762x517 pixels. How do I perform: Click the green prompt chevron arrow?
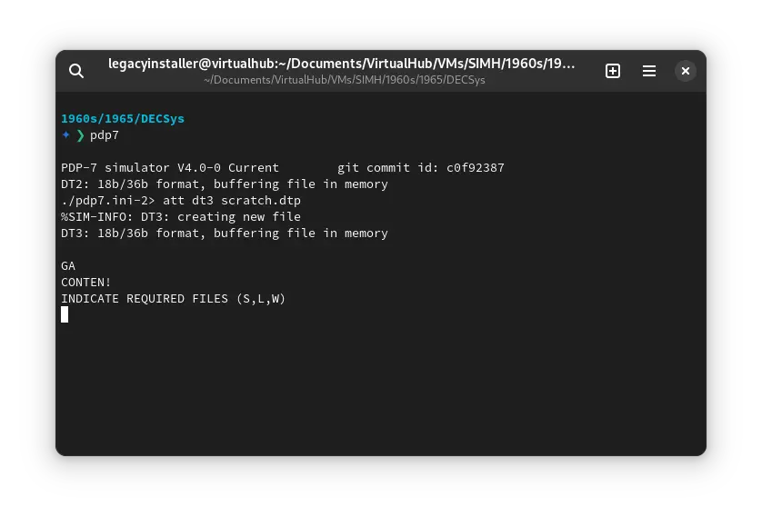[x=80, y=135]
